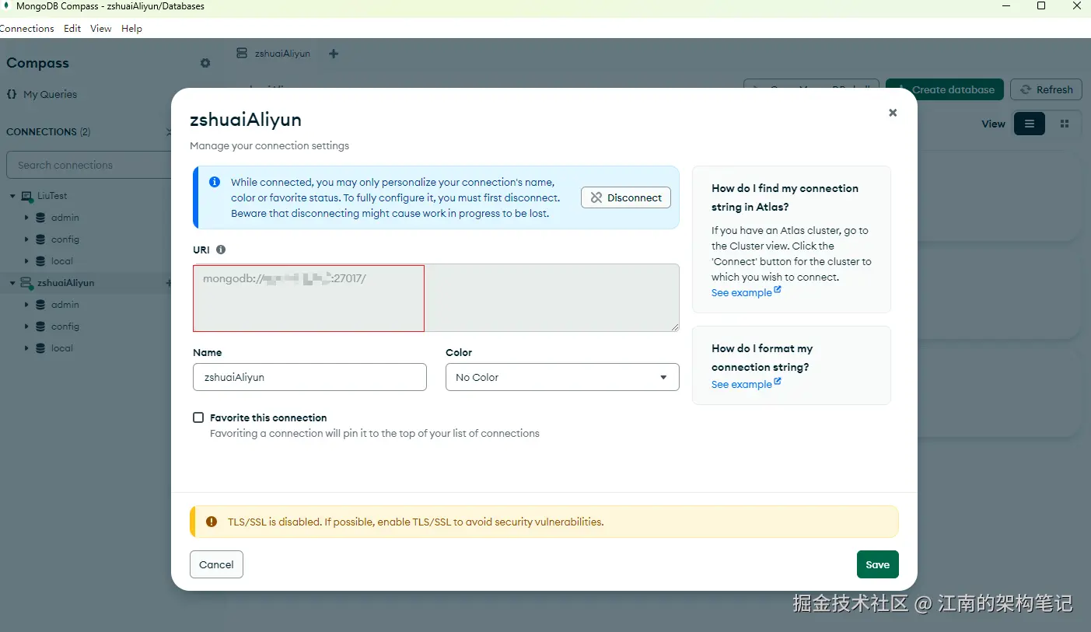Click database icon for zshuaiAliyun config
Viewport: 1091px width, 632px height.
[x=40, y=326]
